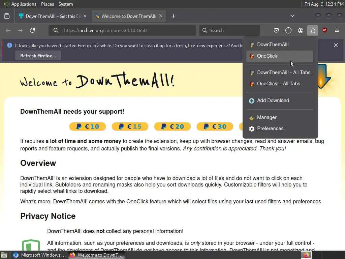Click the Firefox account avatar icon

301,30
